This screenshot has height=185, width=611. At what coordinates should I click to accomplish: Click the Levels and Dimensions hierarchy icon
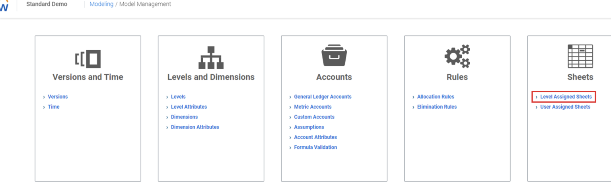[211, 58]
